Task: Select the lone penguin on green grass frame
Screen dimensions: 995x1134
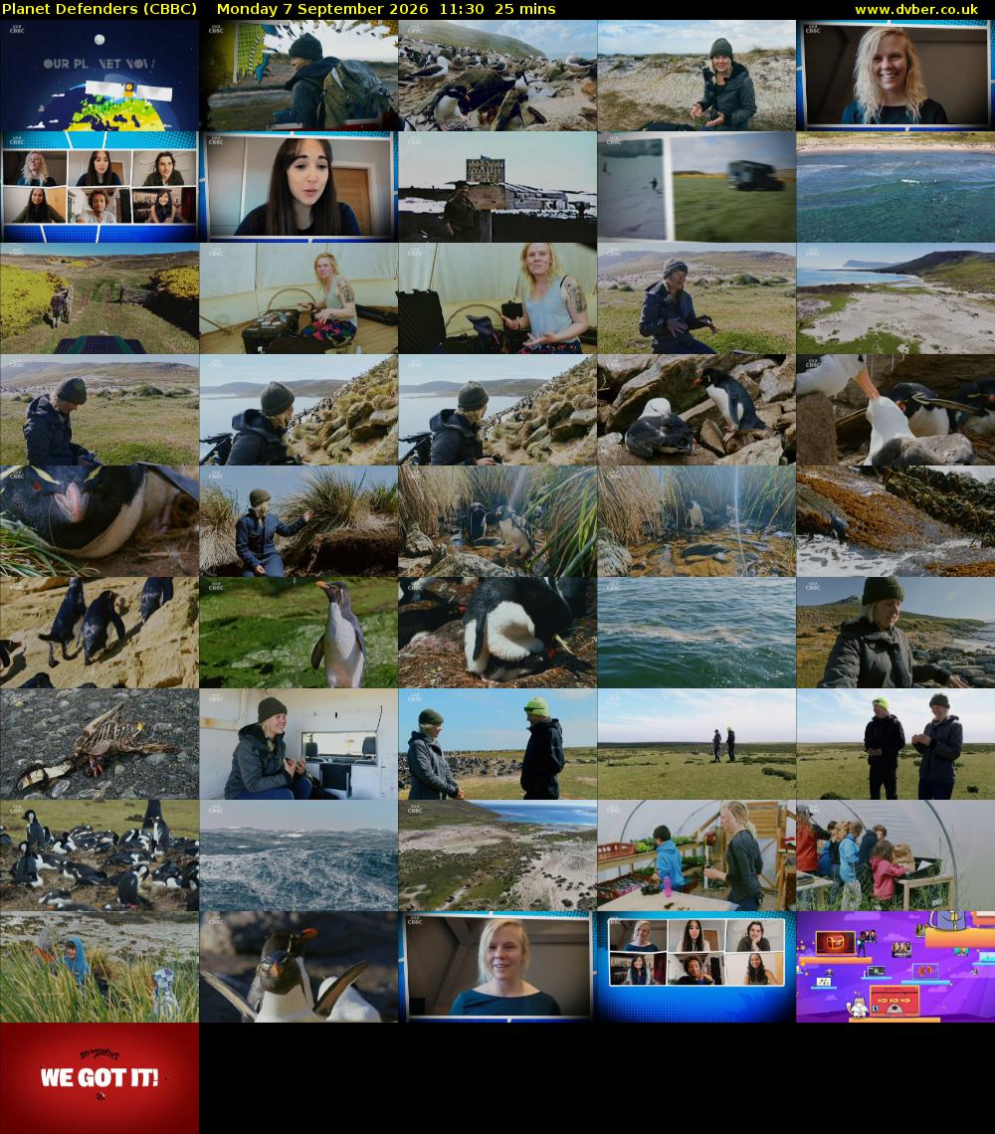Action: click(298, 632)
